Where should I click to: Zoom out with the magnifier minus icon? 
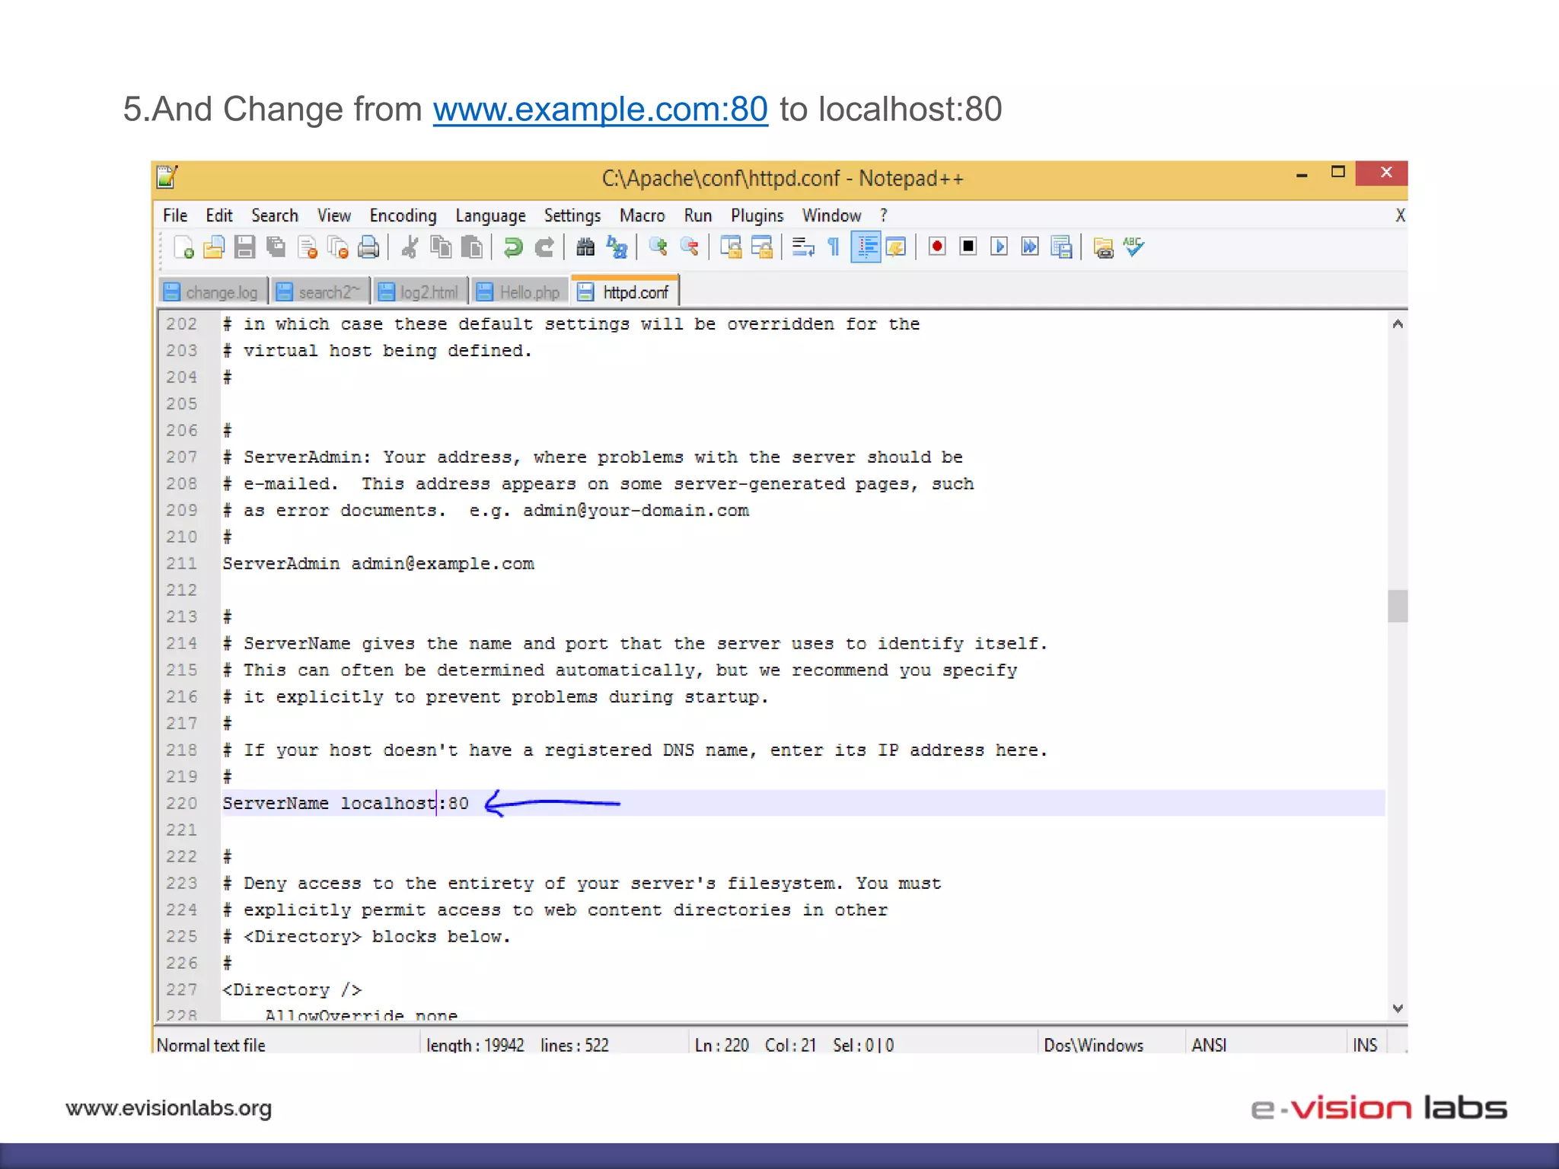pos(689,247)
